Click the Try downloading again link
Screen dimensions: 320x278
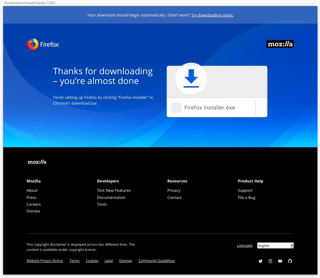[x=212, y=15]
